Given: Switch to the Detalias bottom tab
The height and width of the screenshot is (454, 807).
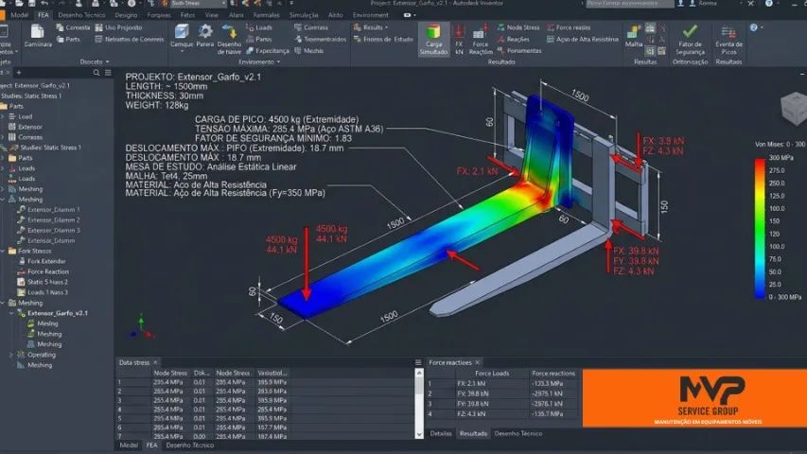Looking at the screenshot, I should click(441, 433).
